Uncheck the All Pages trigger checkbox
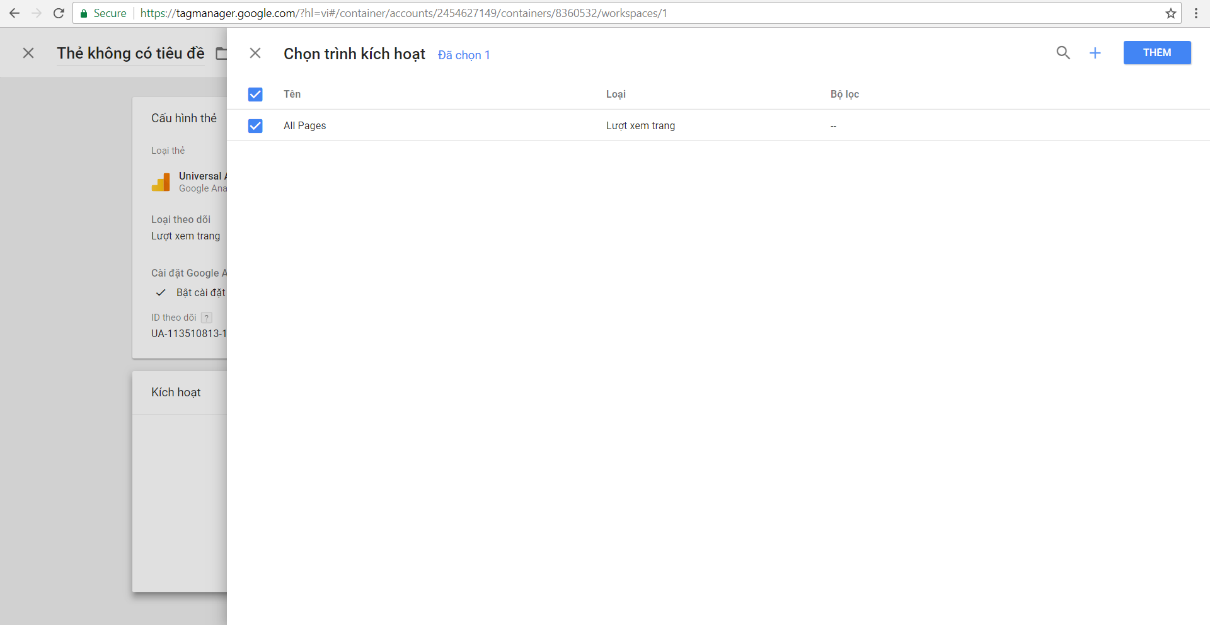The width and height of the screenshot is (1210, 625). click(x=255, y=126)
